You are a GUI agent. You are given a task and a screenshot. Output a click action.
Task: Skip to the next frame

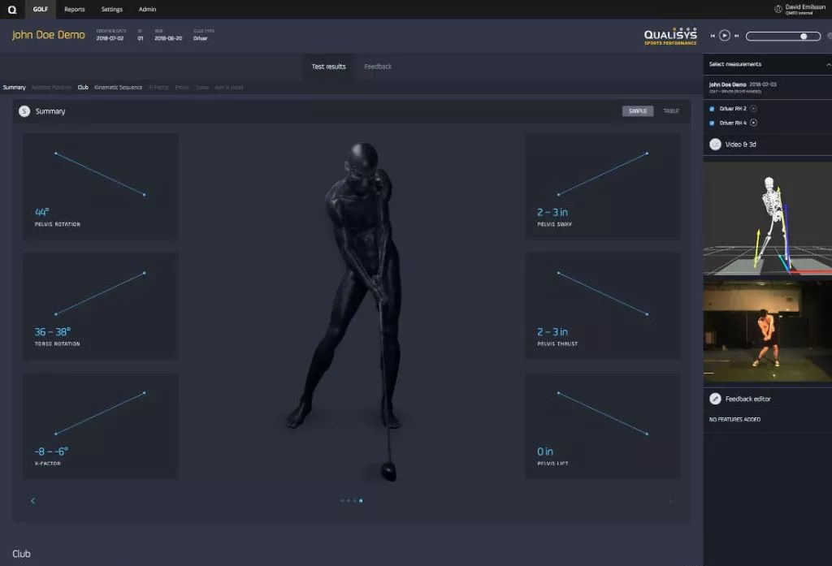(736, 36)
